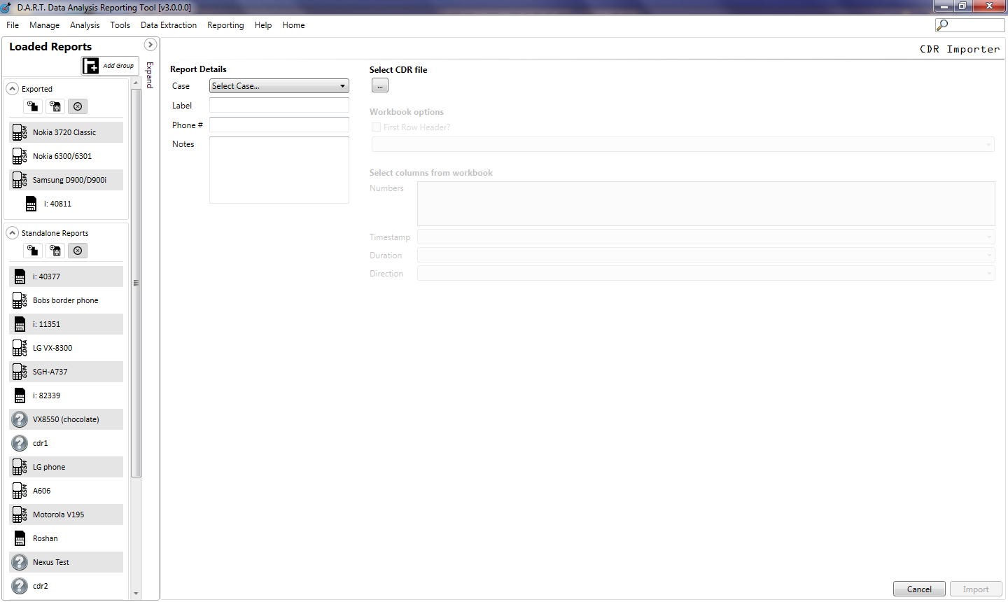Image resolution: width=1008 pixels, height=602 pixels.
Task: Click the SGH-A737 GSM phone icon
Action: coord(20,372)
